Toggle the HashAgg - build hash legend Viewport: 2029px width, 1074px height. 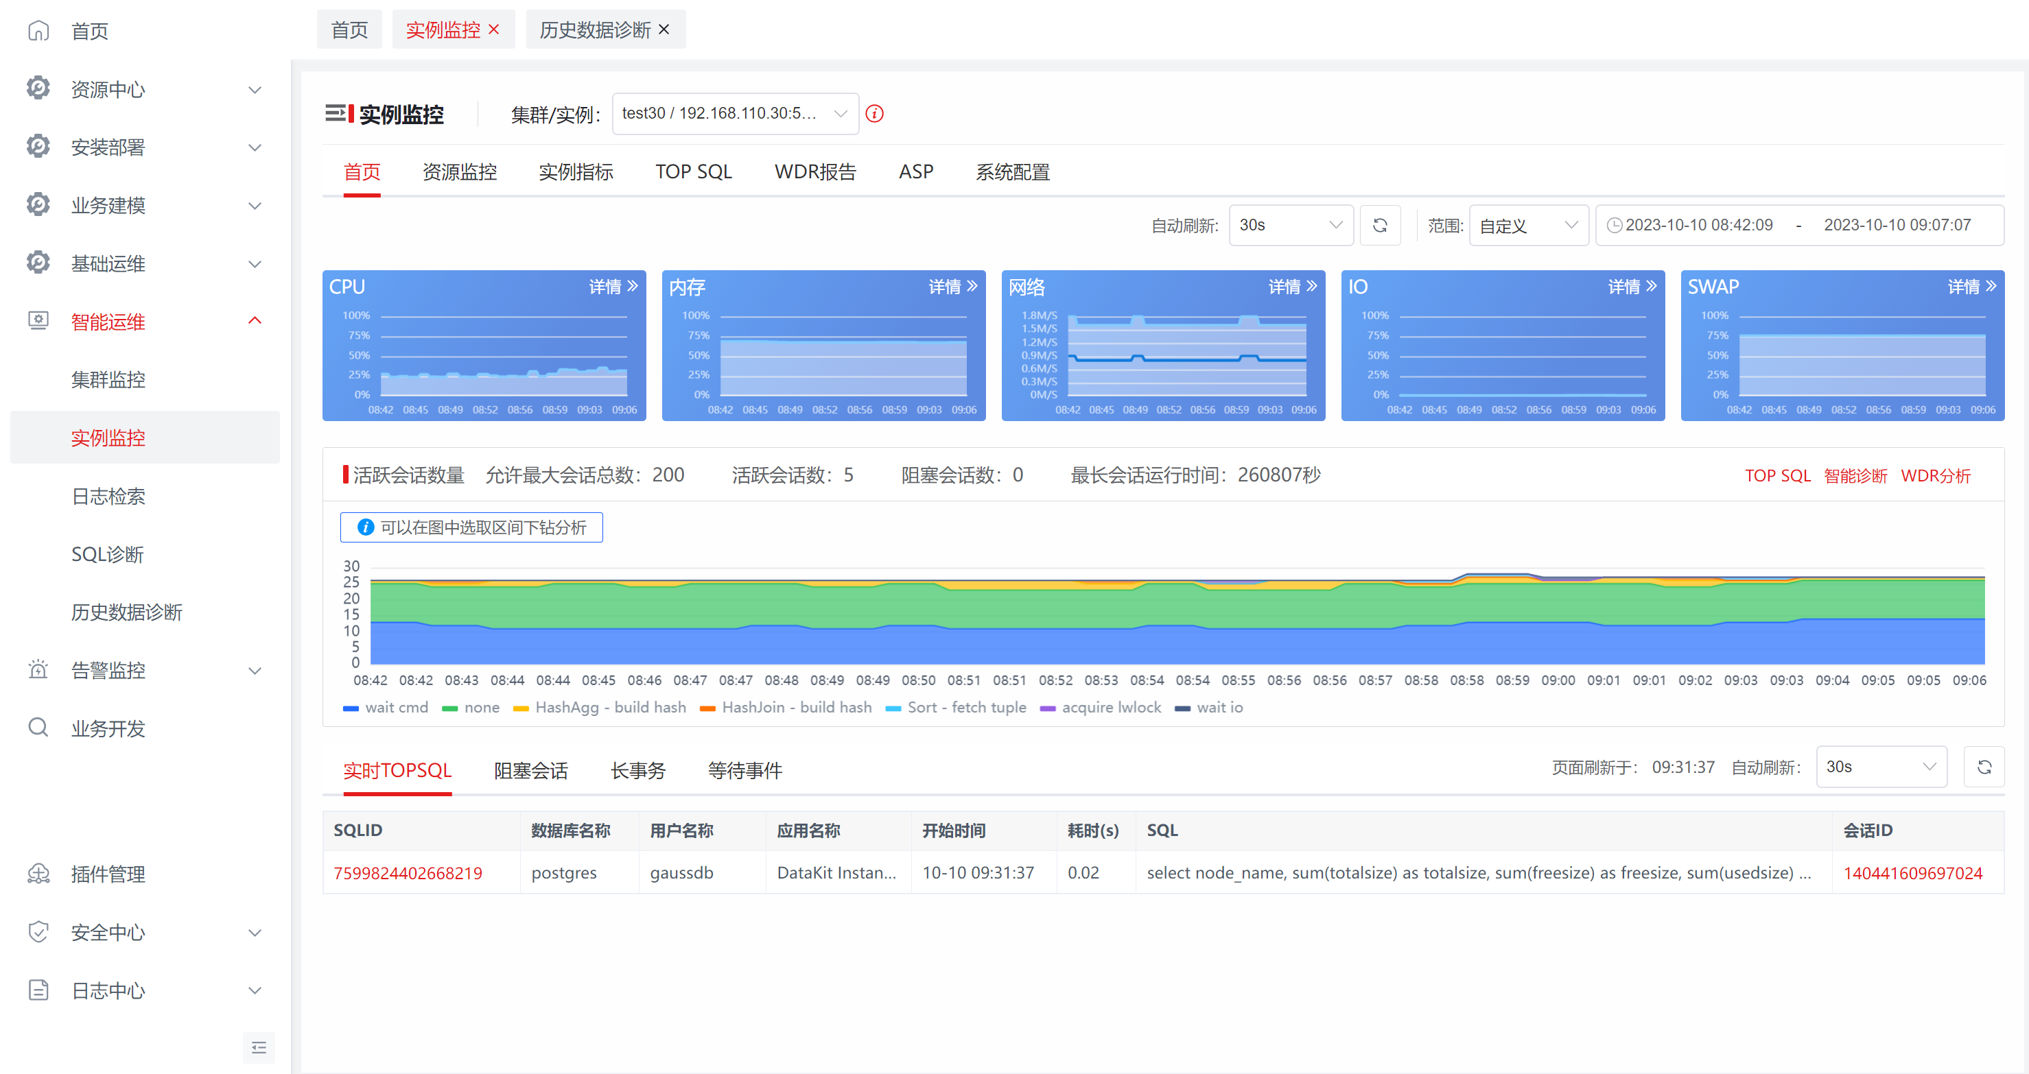point(598,707)
